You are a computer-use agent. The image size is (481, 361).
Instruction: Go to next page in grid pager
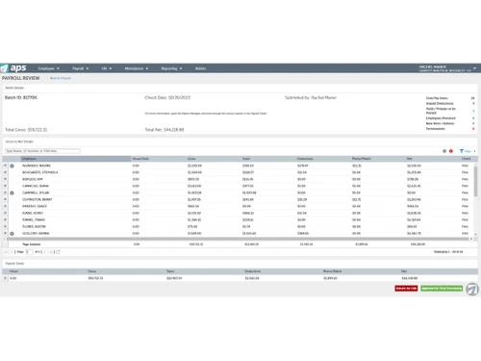point(45,252)
